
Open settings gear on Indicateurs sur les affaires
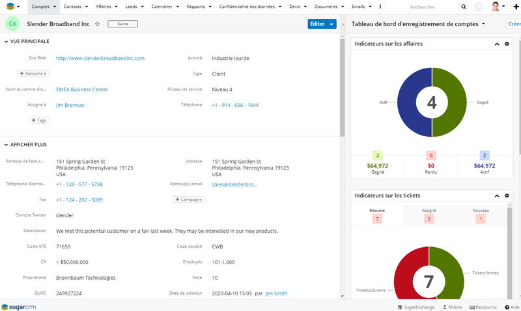[507, 44]
